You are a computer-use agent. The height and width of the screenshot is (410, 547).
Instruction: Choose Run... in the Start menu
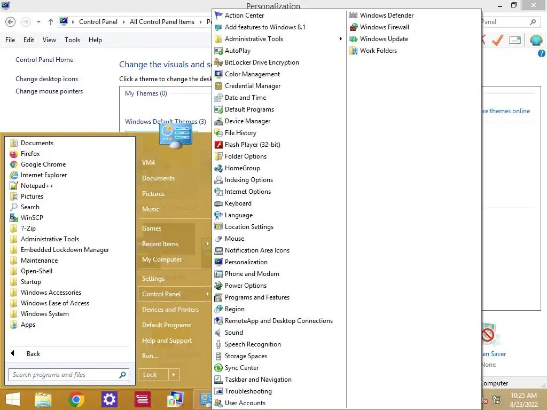150,356
